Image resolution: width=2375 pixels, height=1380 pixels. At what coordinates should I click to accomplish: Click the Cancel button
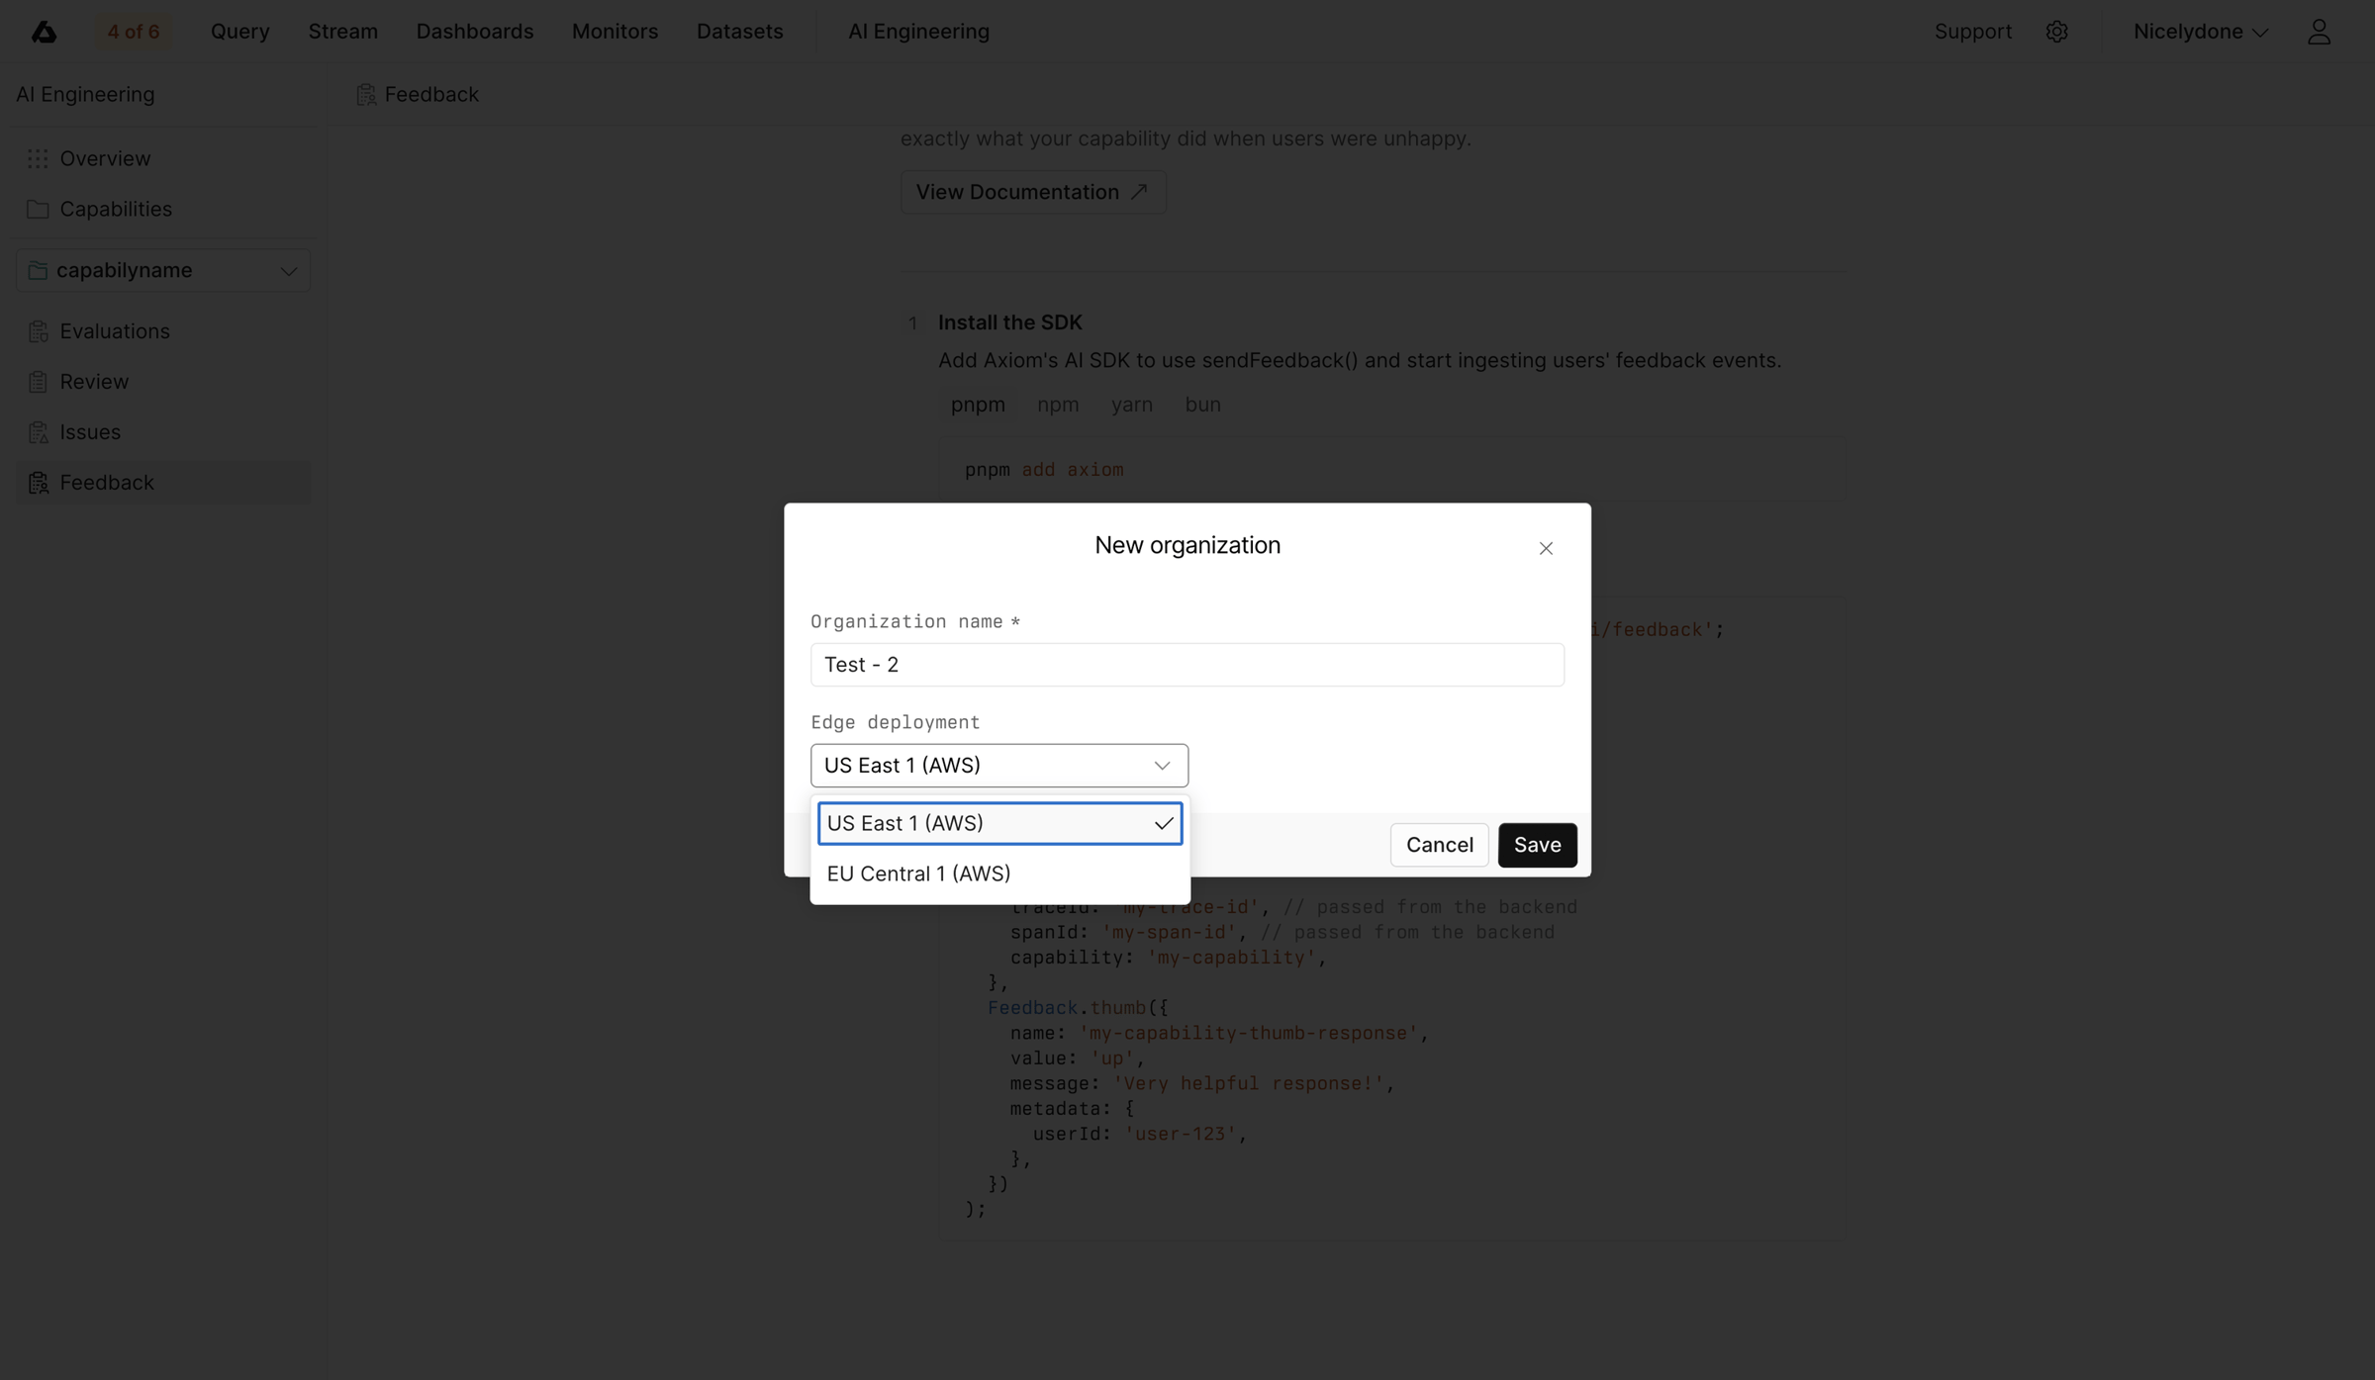(1439, 845)
